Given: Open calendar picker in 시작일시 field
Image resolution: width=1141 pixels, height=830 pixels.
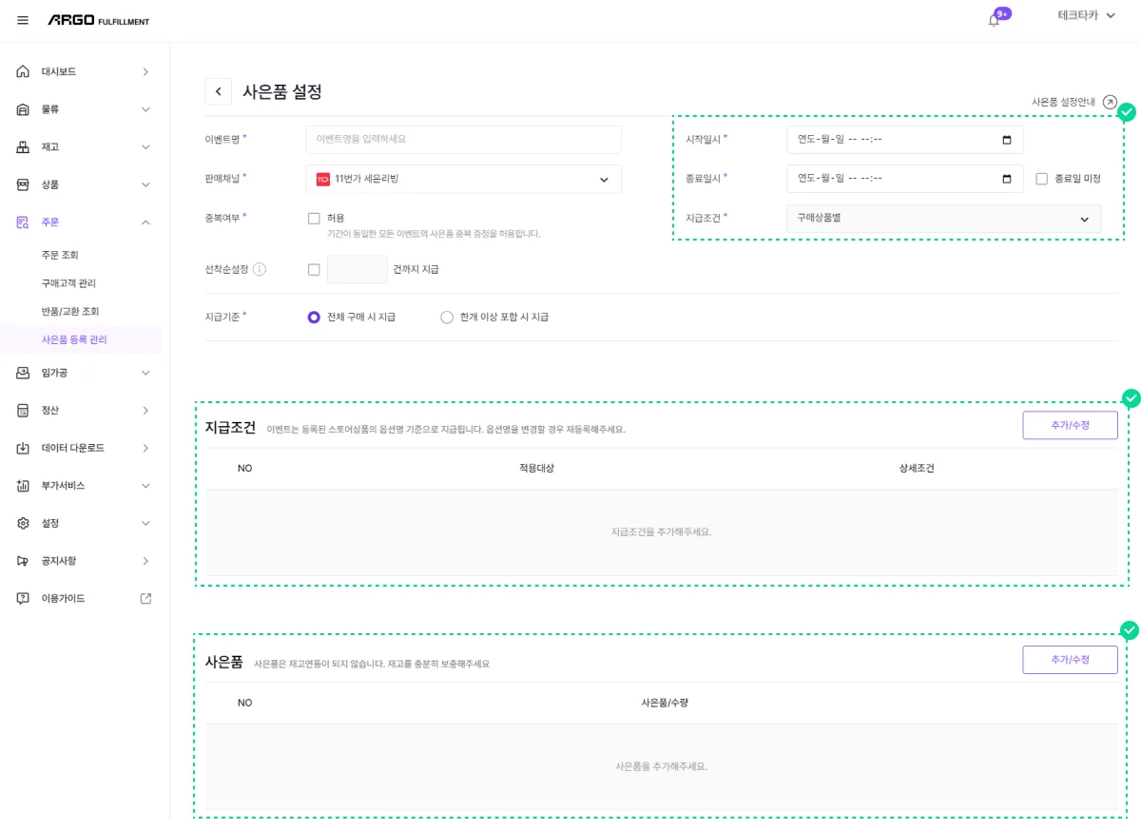Looking at the screenshot, I should pos(1007,140).
